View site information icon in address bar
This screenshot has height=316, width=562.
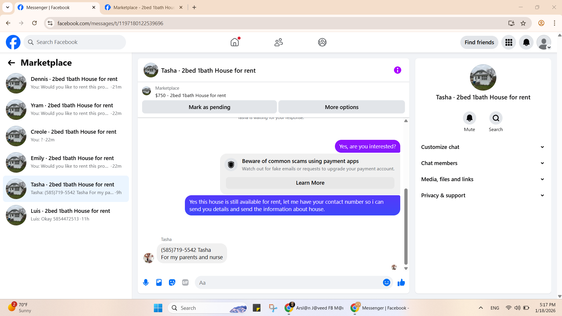50,23
